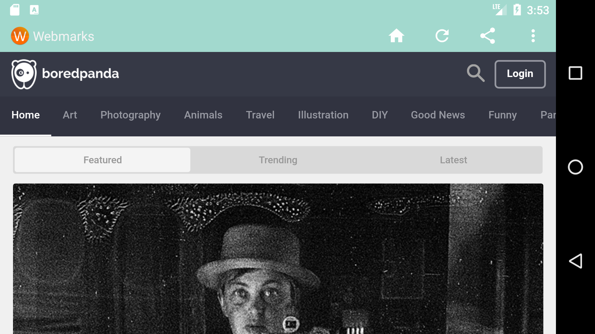595x334 pixels.
Task: Open the share icon in toolbar
Action: [x=487, y=36]
